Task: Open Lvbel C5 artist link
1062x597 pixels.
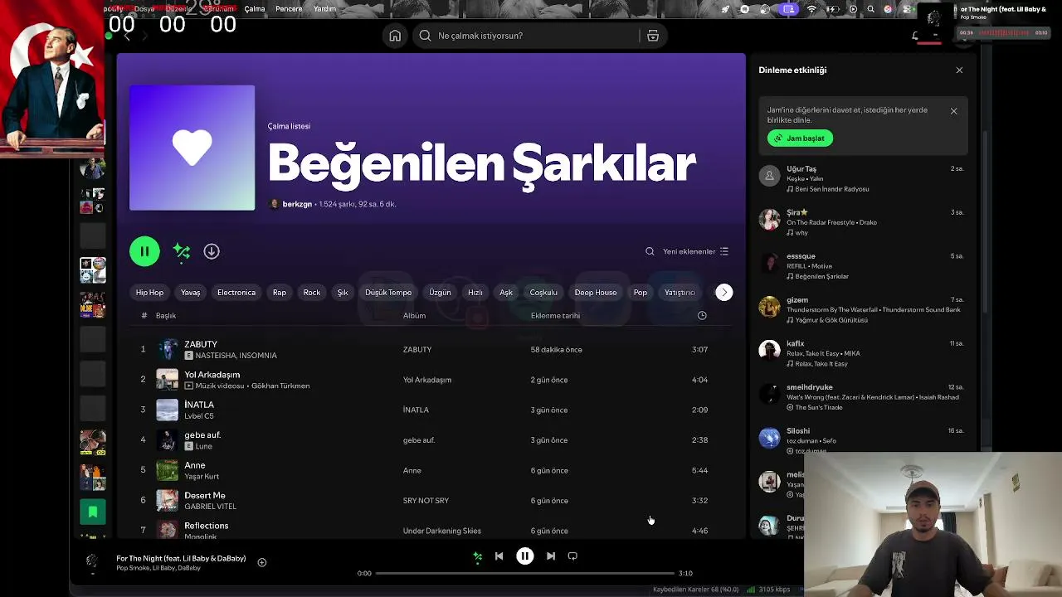Action: (x=199, y=416)
